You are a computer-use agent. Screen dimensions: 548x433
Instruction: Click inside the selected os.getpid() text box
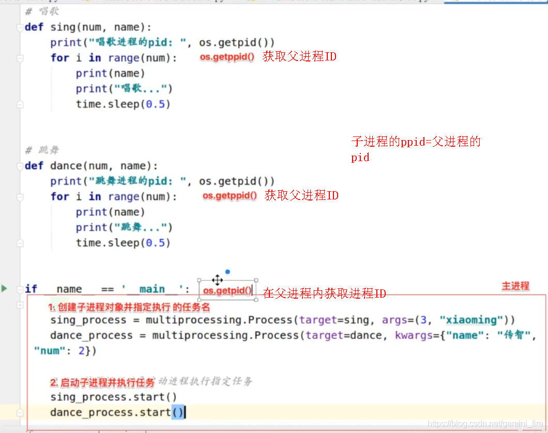pos(227,290)
